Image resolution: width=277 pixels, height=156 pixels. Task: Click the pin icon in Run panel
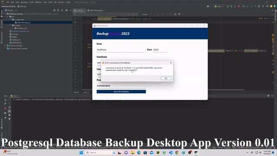(5, 118)
